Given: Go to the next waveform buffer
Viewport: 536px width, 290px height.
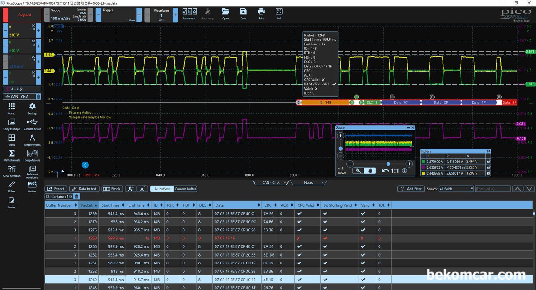Looking at the screenshot, I should coord(175,15).
